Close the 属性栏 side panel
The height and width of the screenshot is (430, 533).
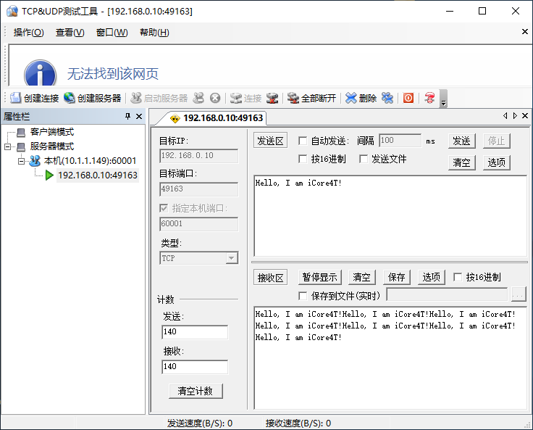[x=139, y=116]
